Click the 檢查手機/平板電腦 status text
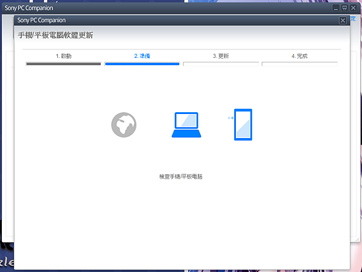This screenshot has width=362, height=272. 181,177
